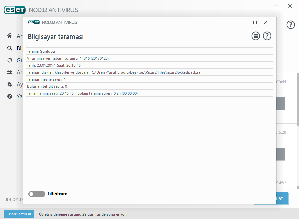
Task: Click the home icon in sidebar
Action: [10, 36]
